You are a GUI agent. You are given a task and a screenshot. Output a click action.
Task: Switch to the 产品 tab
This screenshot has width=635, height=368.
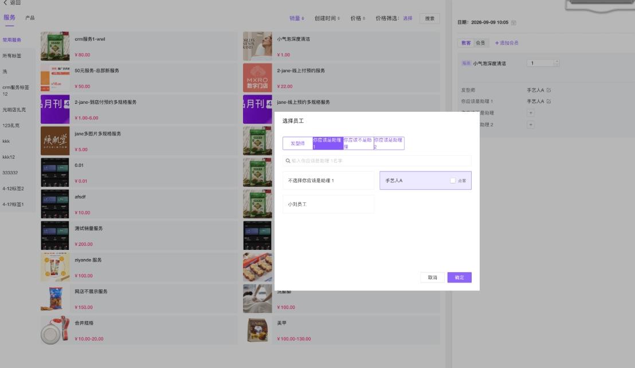click(x=30, y=18)
